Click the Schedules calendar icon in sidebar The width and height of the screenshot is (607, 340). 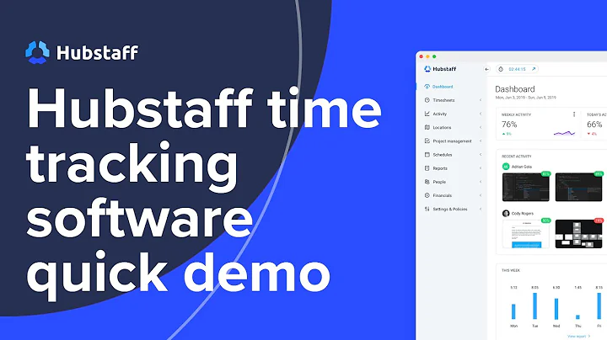427,155
